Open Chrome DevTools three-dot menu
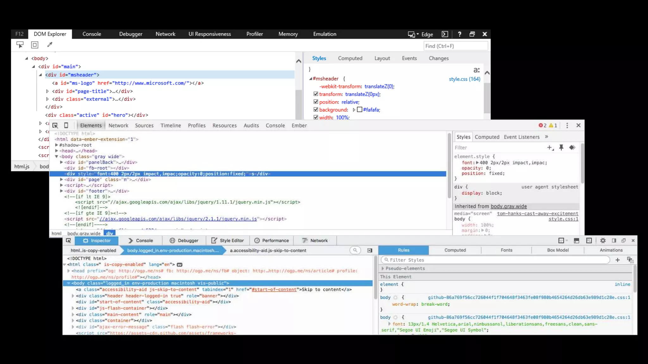Viewport: 648px width, 364px height. pyautogui.click(x=567, y=125)
